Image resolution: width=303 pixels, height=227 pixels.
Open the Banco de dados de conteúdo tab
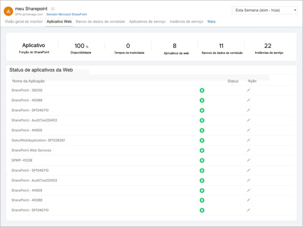point(100,22)
